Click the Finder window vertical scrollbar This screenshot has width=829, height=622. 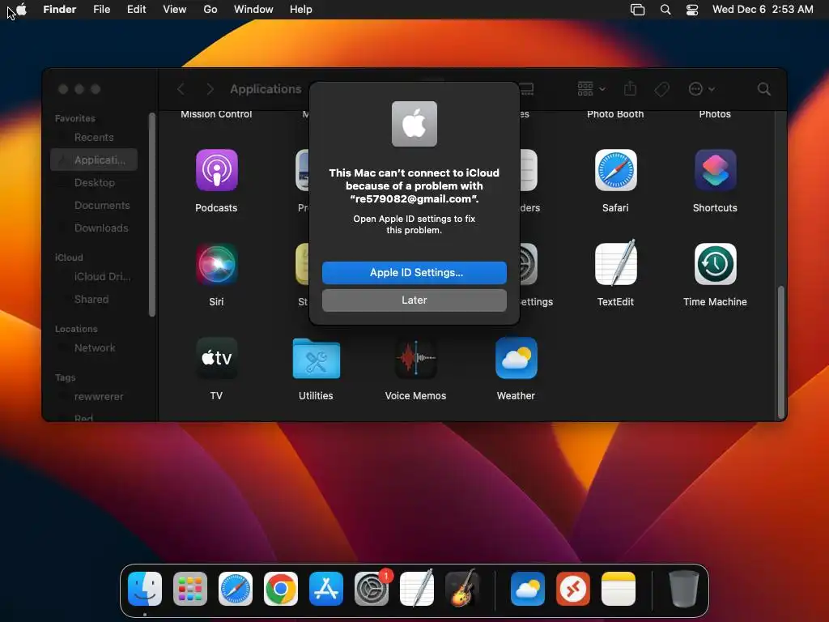coord(780,351)
